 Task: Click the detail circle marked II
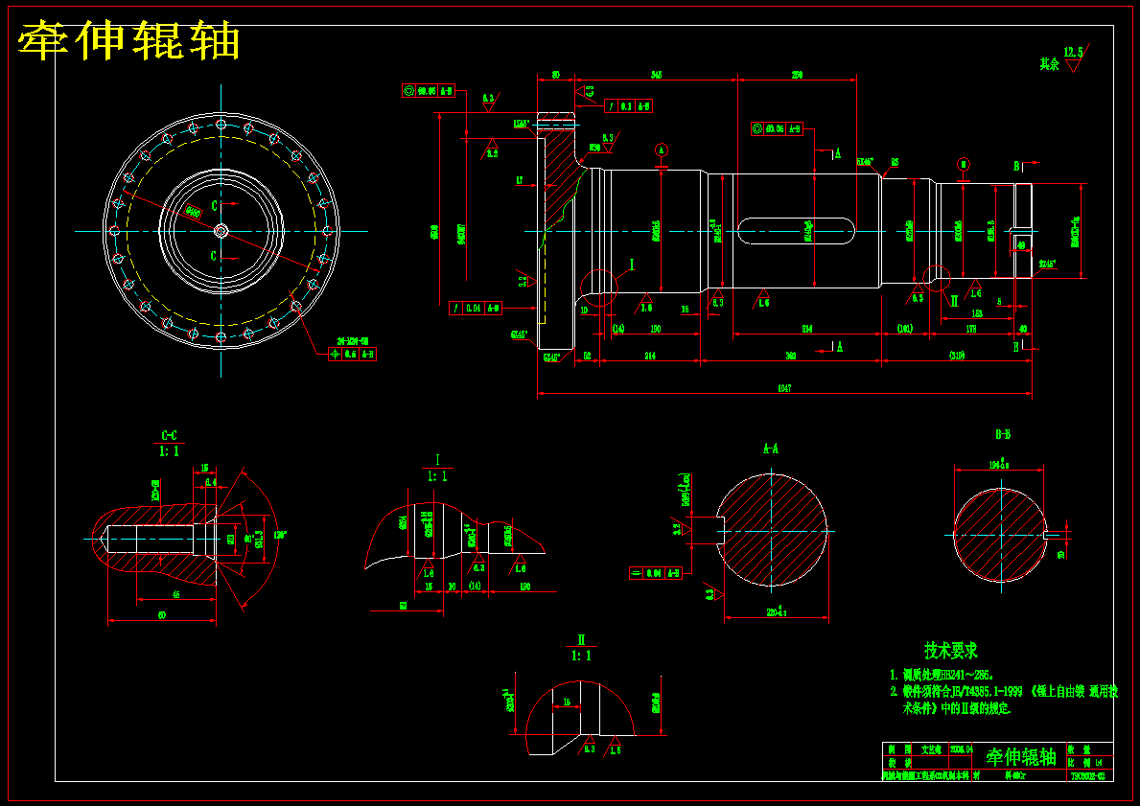[937, 277]
